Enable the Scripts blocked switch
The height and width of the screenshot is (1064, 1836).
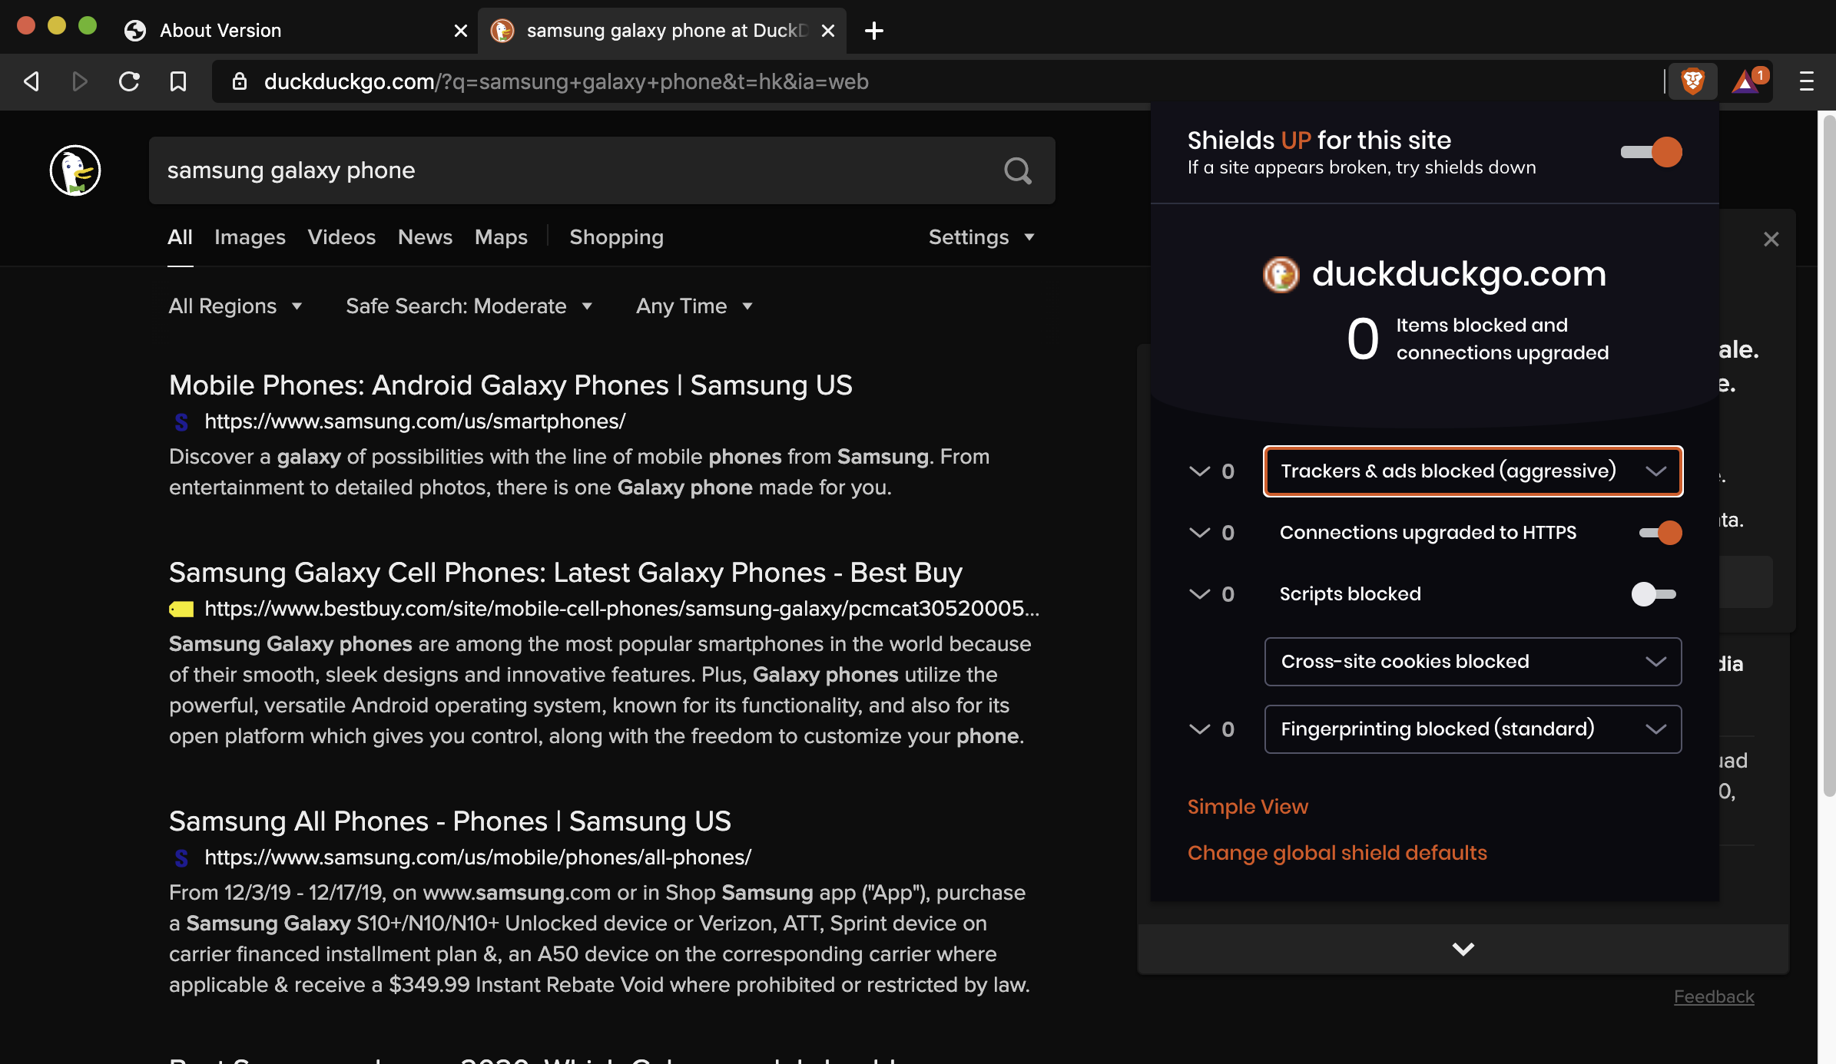pyautogui.click(x=1654, y=594)
